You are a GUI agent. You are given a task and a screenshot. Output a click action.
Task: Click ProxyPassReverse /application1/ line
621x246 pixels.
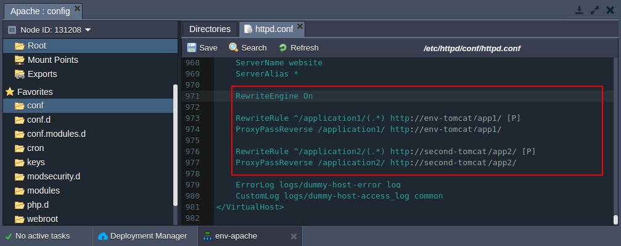(x=369, y=129)
